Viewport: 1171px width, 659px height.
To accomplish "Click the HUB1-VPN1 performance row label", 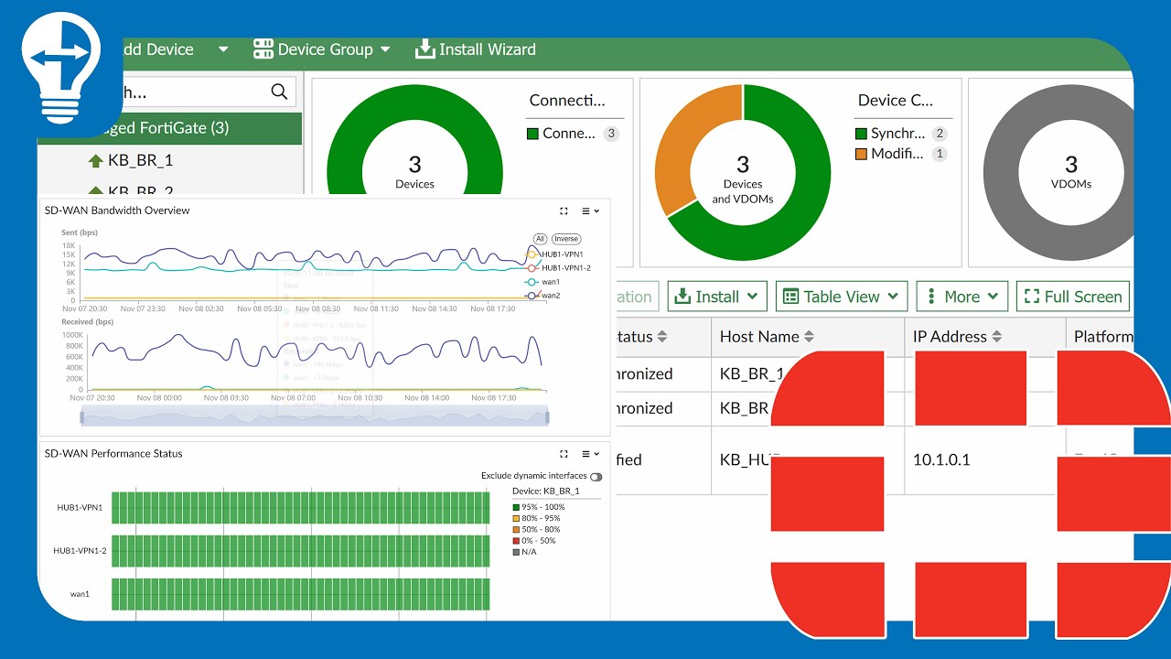I will [x=78, y=507].
